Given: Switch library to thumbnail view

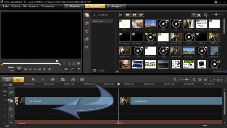Looking at the screenshot, I should 199,15.
